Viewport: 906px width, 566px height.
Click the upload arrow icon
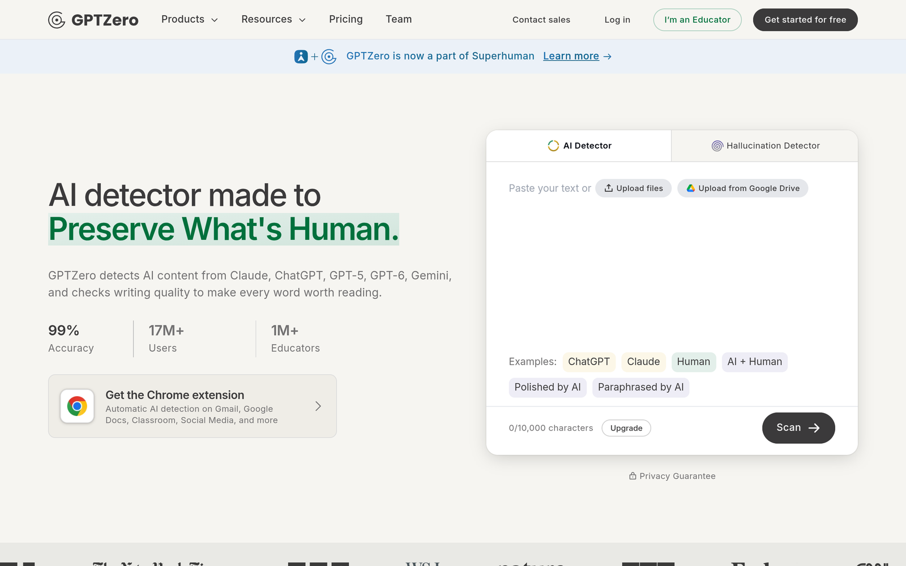tap(609, 188)
